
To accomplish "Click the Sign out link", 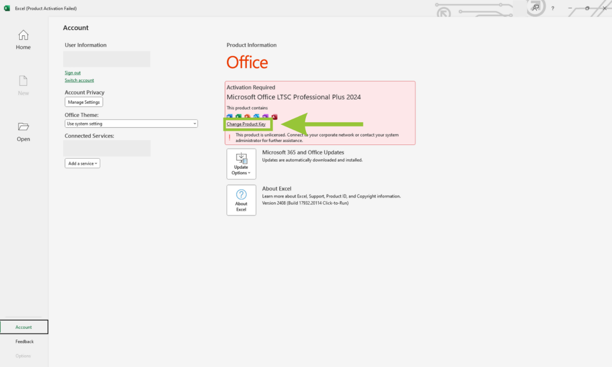I will coord(72,72).
